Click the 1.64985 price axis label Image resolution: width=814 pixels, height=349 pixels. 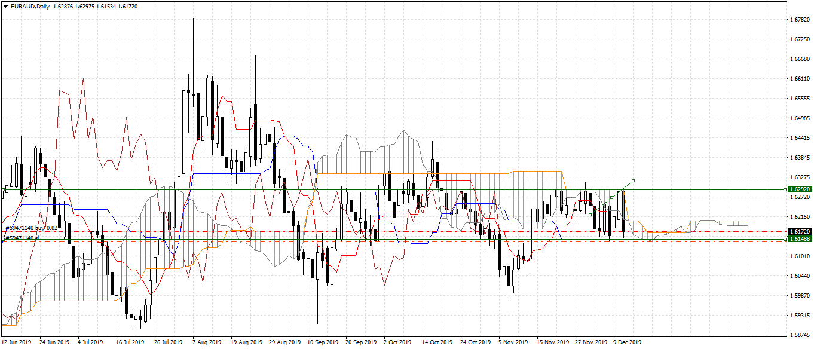pos(799,118)
